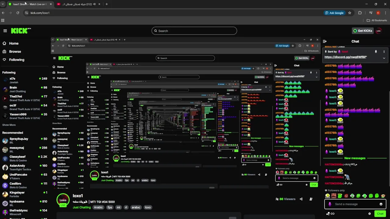Open the discord.gg/nwq6WfBP link in chat
This screenshot has width=390, height=219.
point(346,57)
